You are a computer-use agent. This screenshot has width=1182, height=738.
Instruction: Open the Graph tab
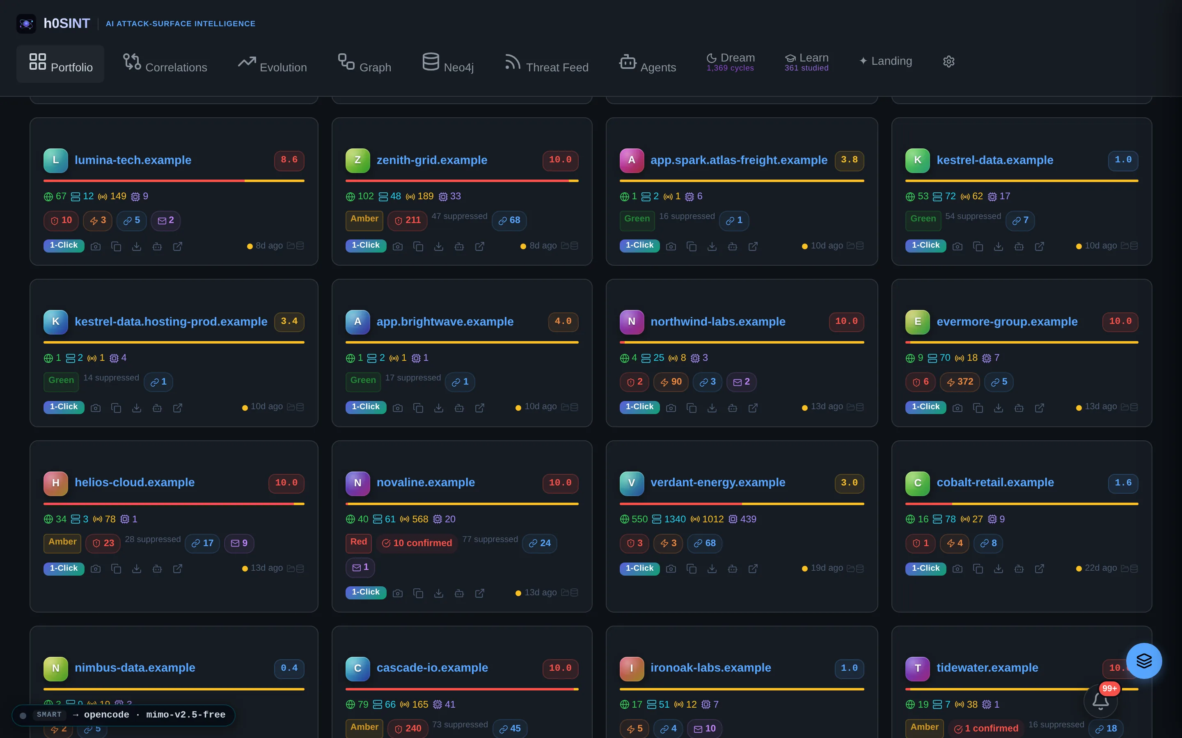pos(365,64)
